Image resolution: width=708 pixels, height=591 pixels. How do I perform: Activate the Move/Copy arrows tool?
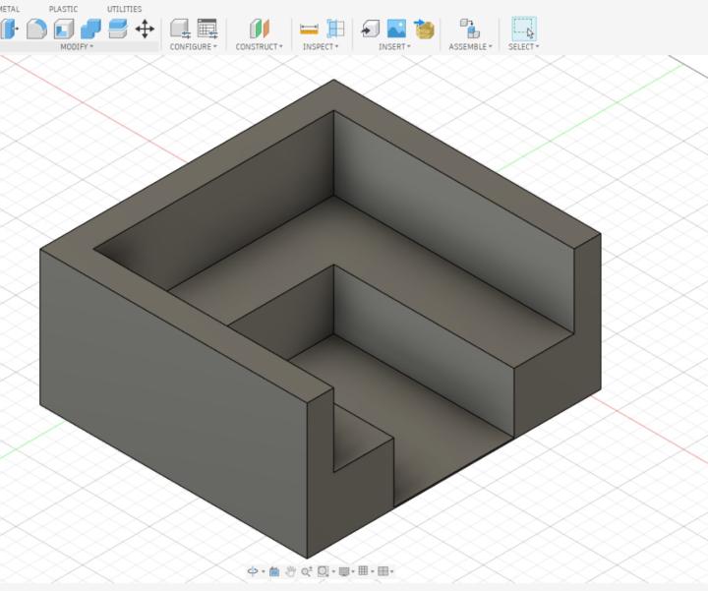(x=145, y=29)
